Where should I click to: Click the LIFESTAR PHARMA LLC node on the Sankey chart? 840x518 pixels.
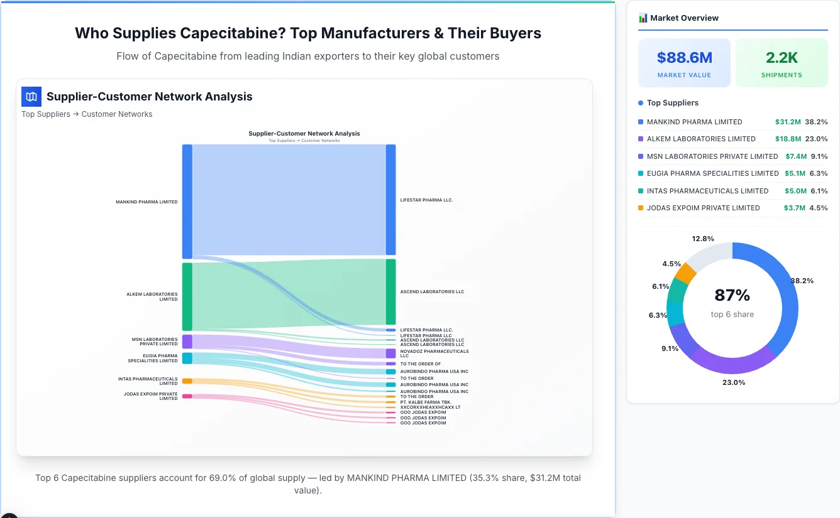point(391,200)
